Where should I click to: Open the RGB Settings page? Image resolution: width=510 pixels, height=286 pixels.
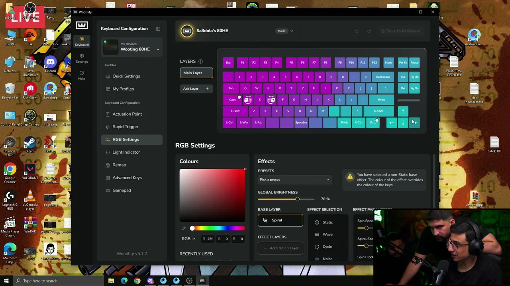click(131, 140)
